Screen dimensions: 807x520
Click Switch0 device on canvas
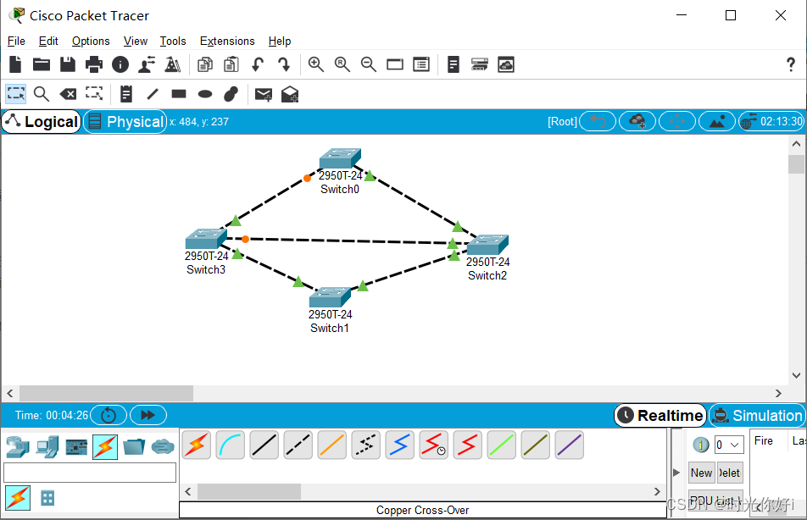tap(340, 158)
